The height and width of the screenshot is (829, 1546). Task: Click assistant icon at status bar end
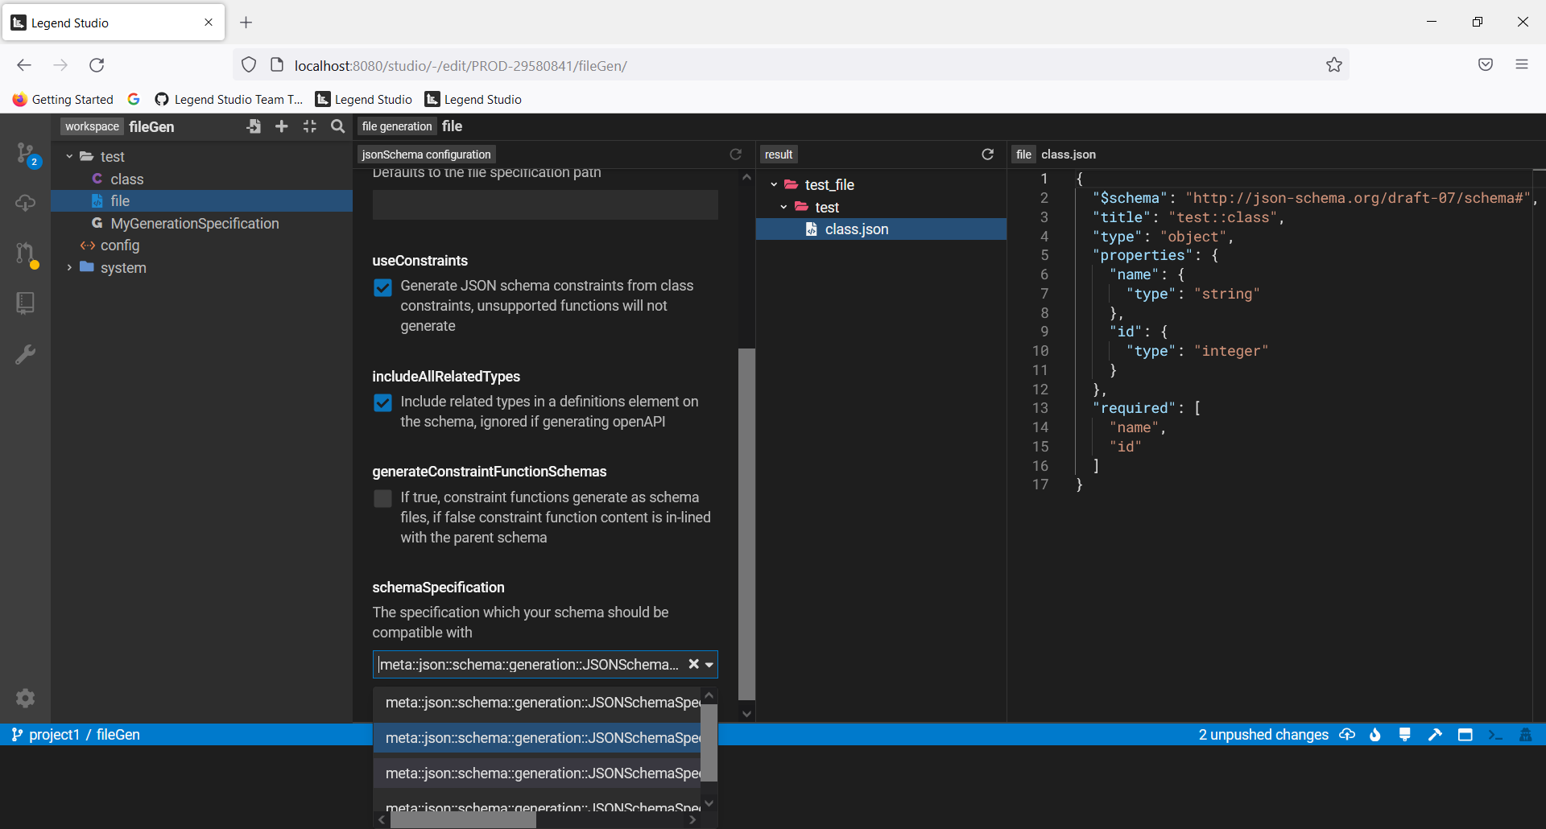point(1526,735)
